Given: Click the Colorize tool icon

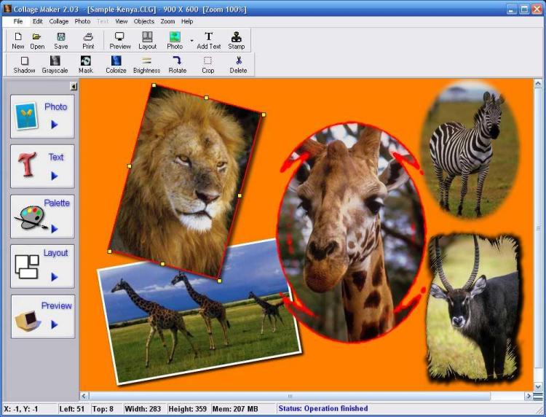Looking at the screenshot, I should (x=116, y=65).
